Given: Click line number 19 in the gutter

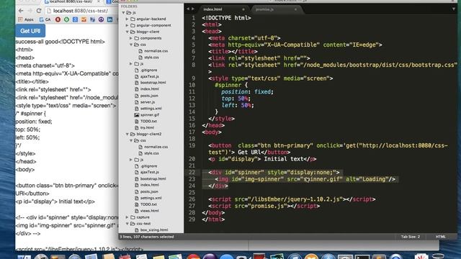Looking at the screenshot, I should click(192, 145).
